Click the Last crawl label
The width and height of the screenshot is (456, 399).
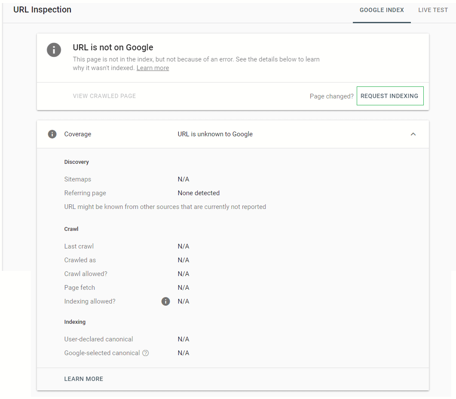coord(79,246)
